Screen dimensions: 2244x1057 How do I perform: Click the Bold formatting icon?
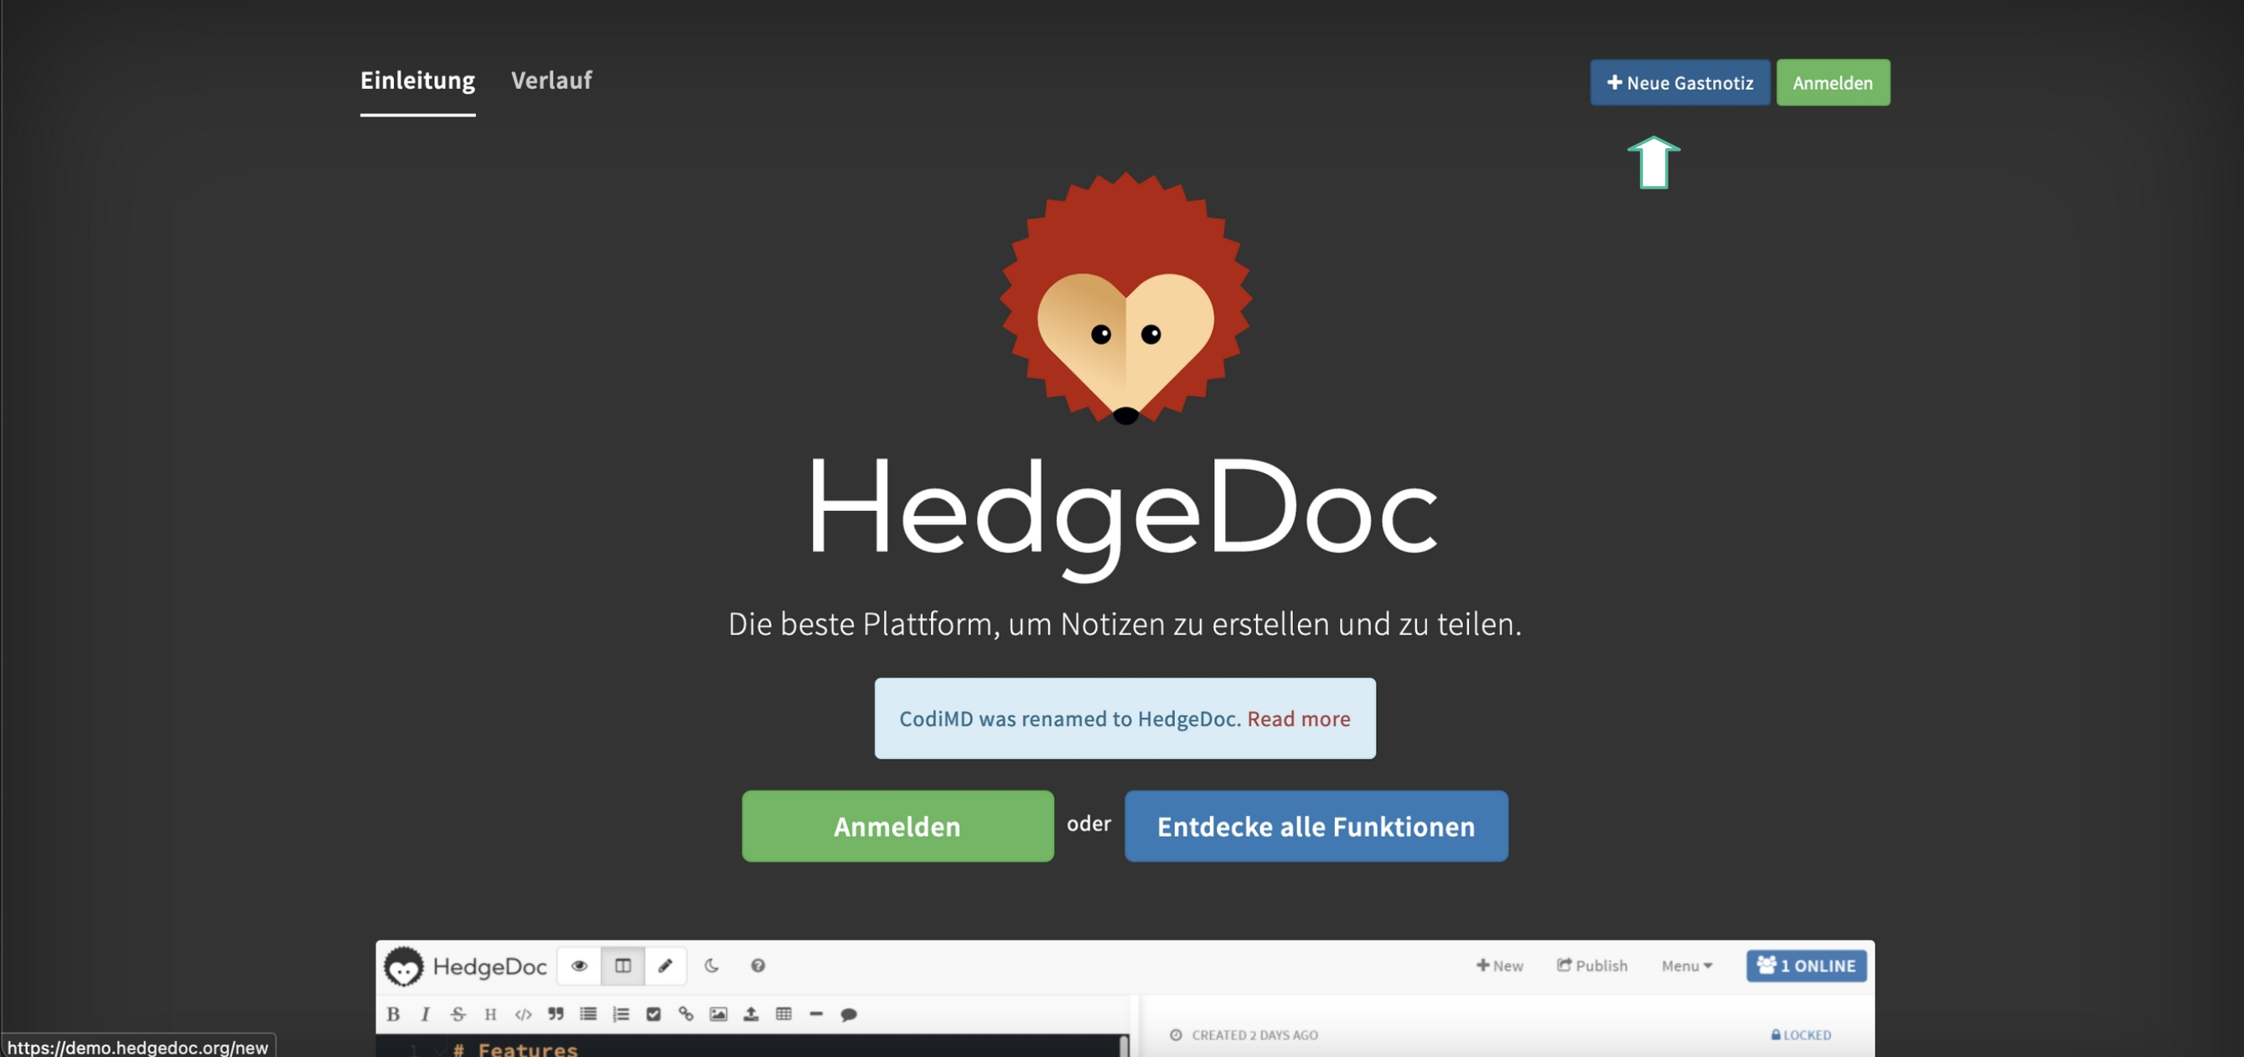pyautogui.click(x=393, y=1014)
